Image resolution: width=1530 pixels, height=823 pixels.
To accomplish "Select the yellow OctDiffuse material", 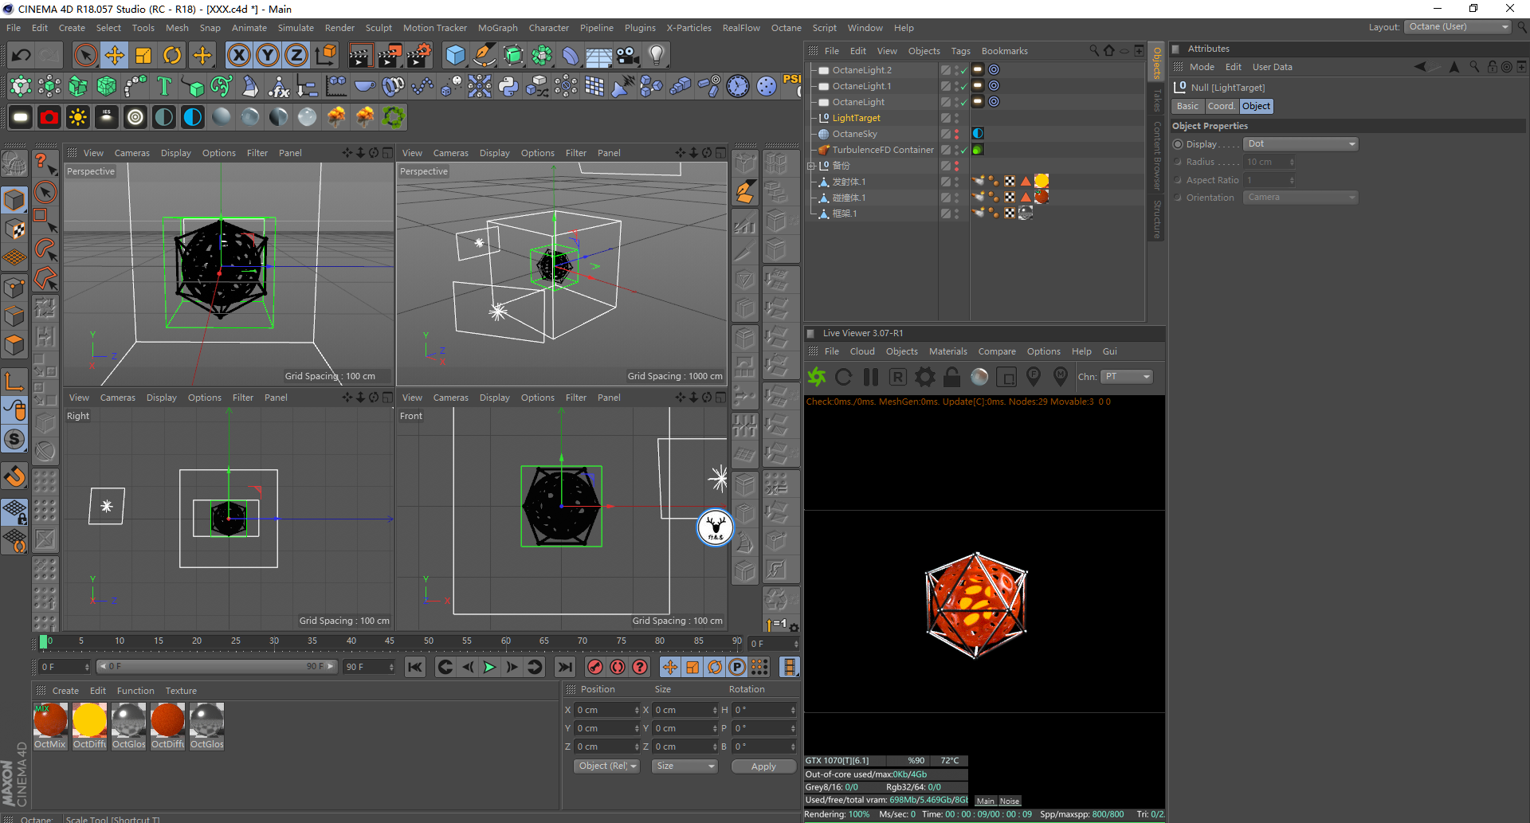I will coord(89,726).
